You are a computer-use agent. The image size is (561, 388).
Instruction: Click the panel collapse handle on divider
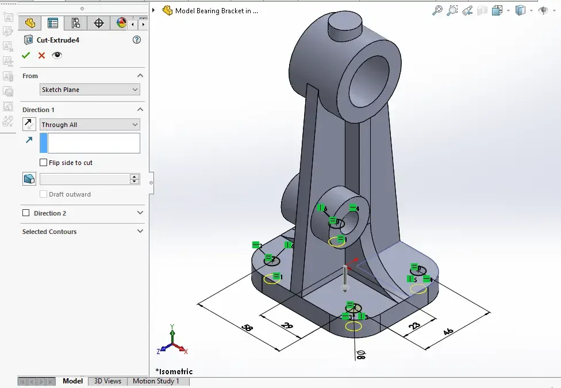pos(151,183)
